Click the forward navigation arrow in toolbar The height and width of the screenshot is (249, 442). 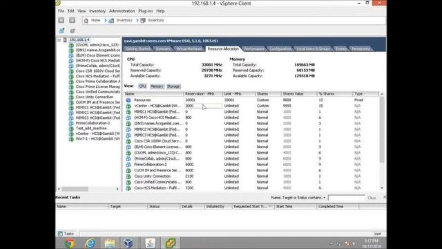click(72, 20)
